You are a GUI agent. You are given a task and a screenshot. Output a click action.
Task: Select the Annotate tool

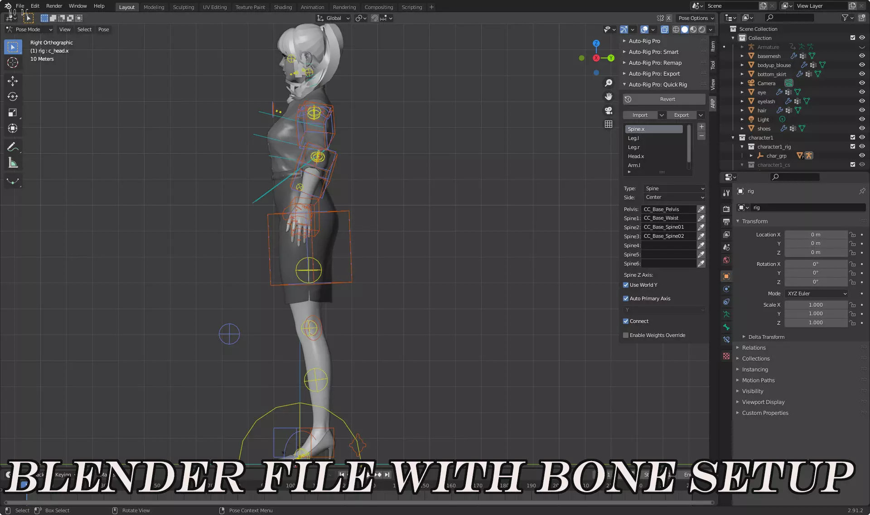click(13, 147)
